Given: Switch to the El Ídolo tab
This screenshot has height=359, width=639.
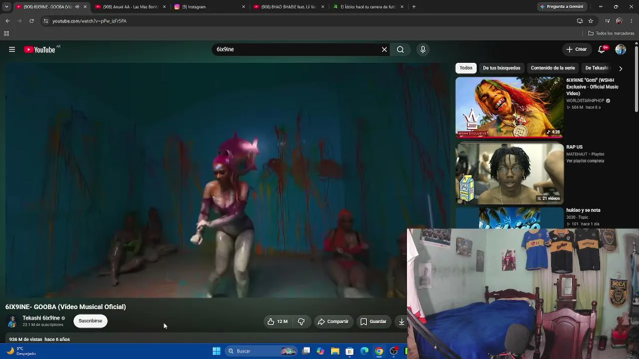Looking at the screenshot, I should click(368, 7).
